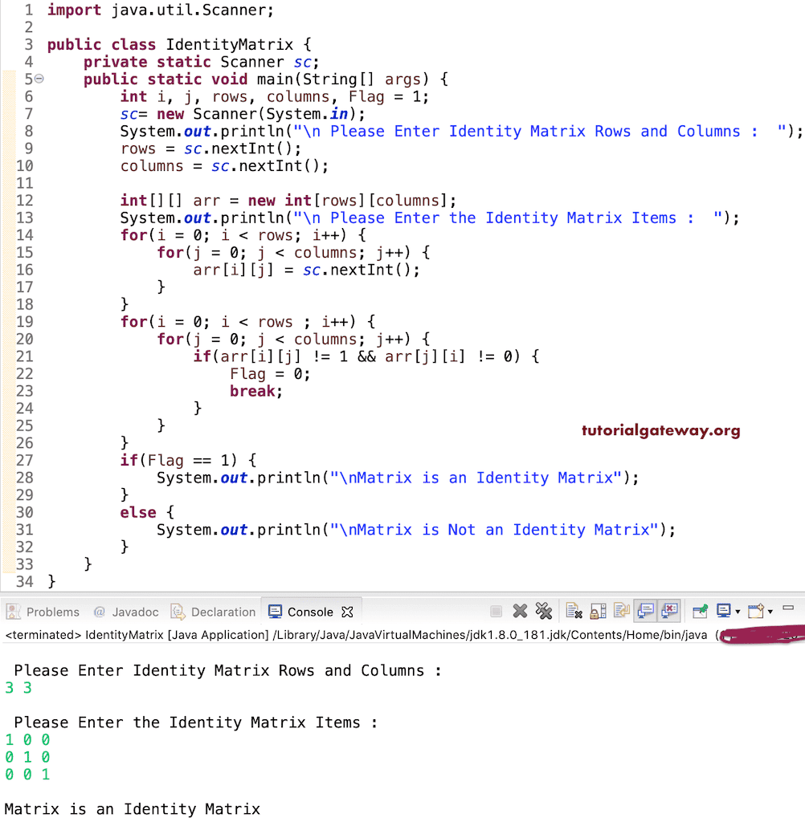Visit the tutorialgateway.org watermark link

(660, 430)
